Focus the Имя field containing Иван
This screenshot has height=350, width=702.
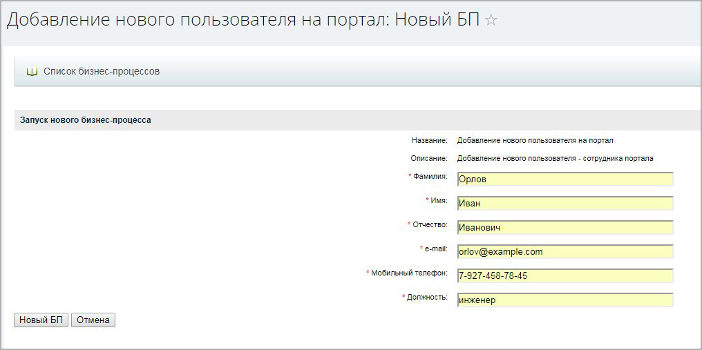tap(565, 204)
